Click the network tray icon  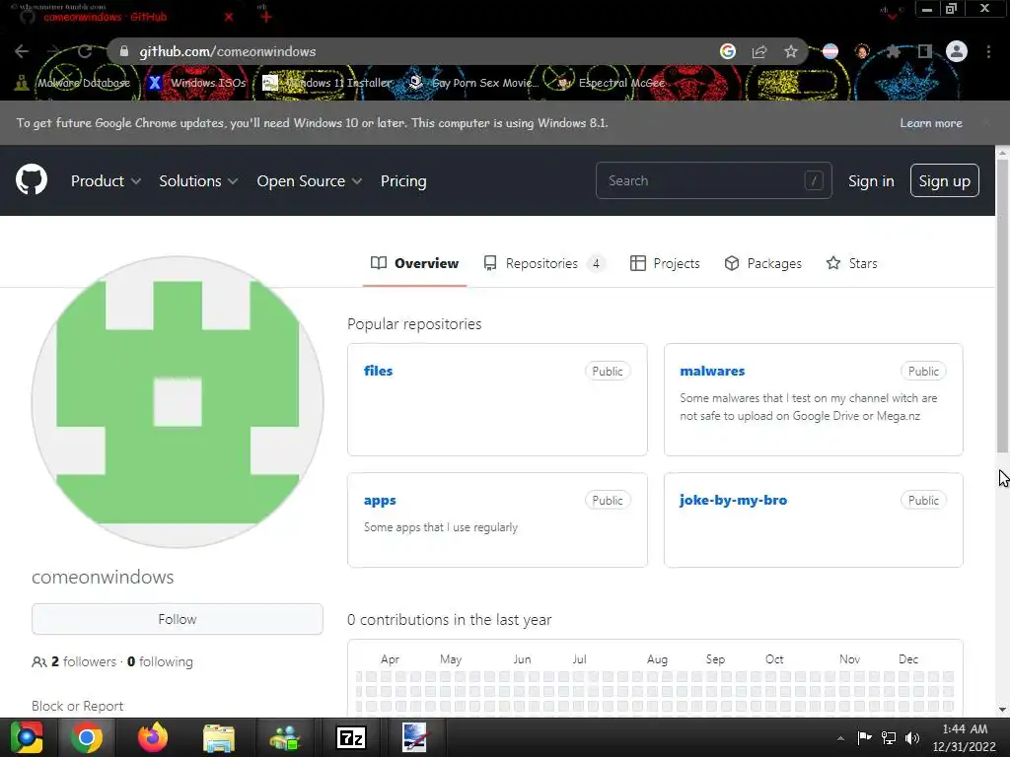(x=889, y=737)
